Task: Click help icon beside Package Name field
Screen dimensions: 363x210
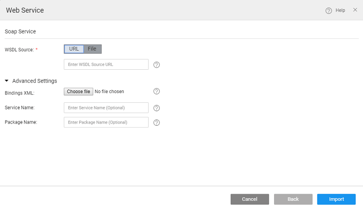Action: (x=156, y=123)
